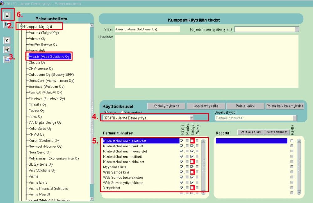313x203 pixels.
Task: Click the two-person add user group icon
Action: [x=7, y=49]
